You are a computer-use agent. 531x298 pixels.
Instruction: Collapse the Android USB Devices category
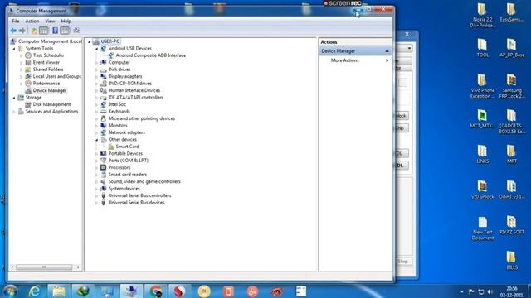coord(96,49)
